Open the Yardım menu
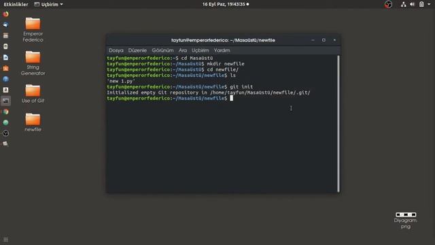The width and height of the screenshot is (435, 245). coord(222,50)
